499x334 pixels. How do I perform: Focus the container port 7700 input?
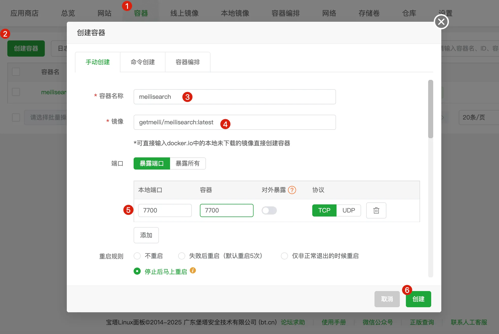tap(227, 210)
